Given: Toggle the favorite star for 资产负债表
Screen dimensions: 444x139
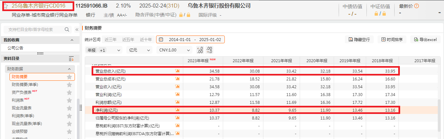Looking at the screenshot, I should pyautogui.click(x=69, y=92).
